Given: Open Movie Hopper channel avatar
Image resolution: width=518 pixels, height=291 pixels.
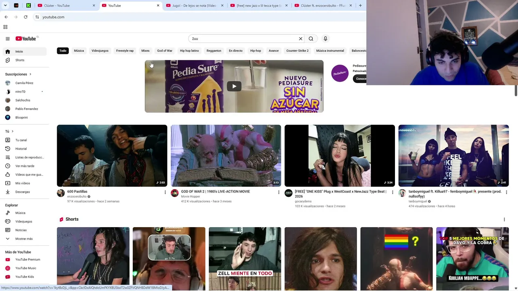Looking at the screenshot, I should [x=174, y=193].
